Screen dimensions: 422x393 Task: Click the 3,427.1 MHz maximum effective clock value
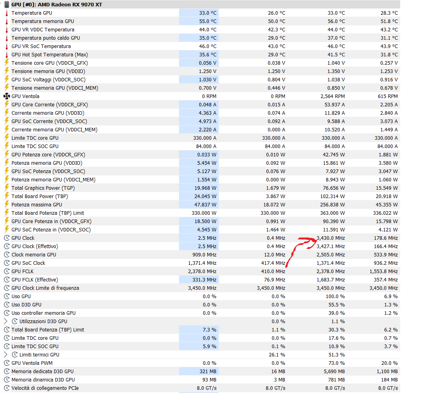click(331, 247)
